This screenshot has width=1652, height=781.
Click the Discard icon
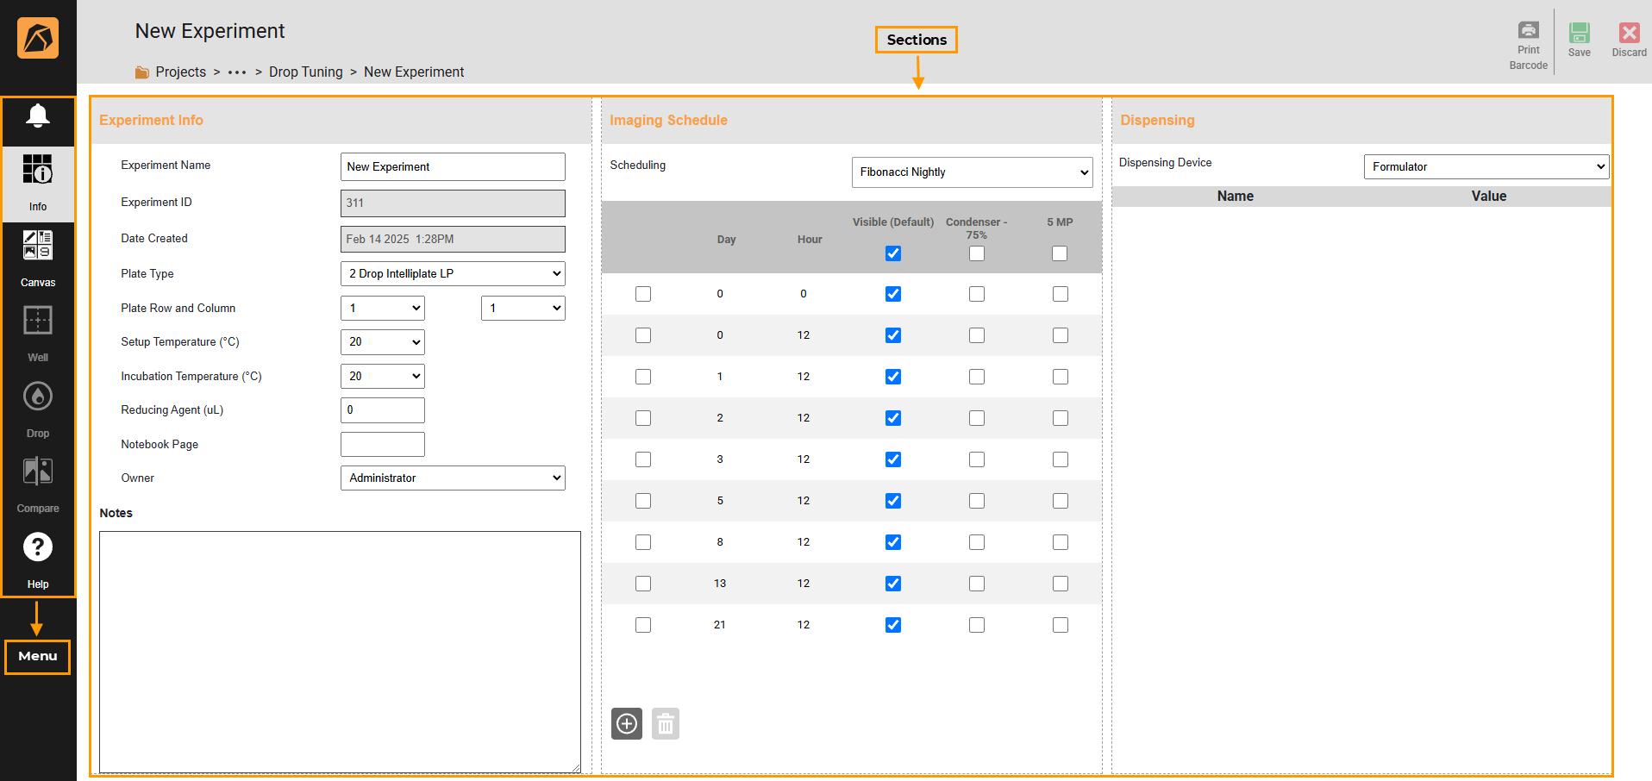(x=1629, y=34)
